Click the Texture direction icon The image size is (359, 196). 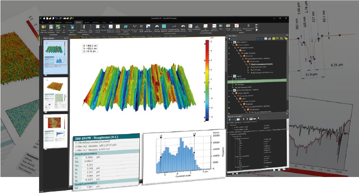(x=157, y=26)
